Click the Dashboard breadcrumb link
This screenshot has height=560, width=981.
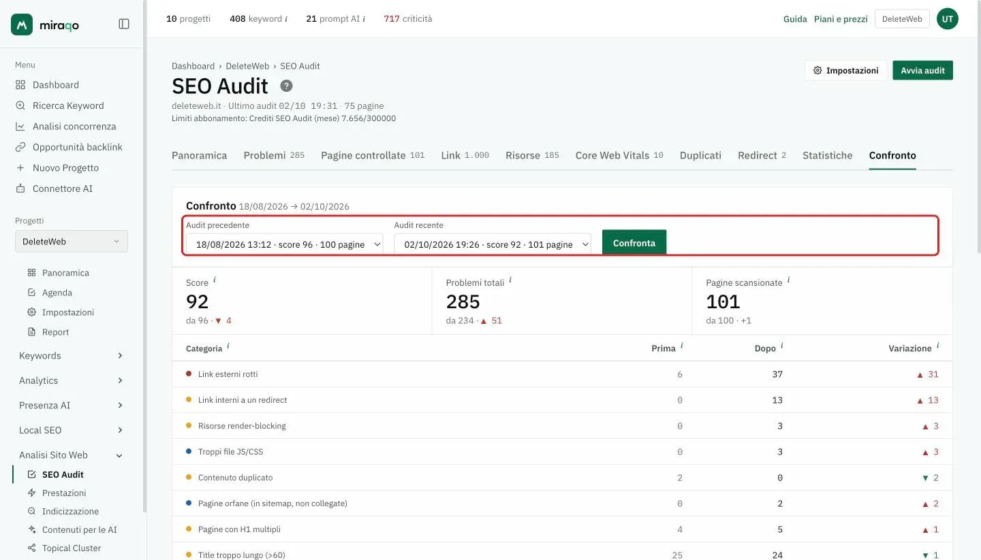pos(193,66)
